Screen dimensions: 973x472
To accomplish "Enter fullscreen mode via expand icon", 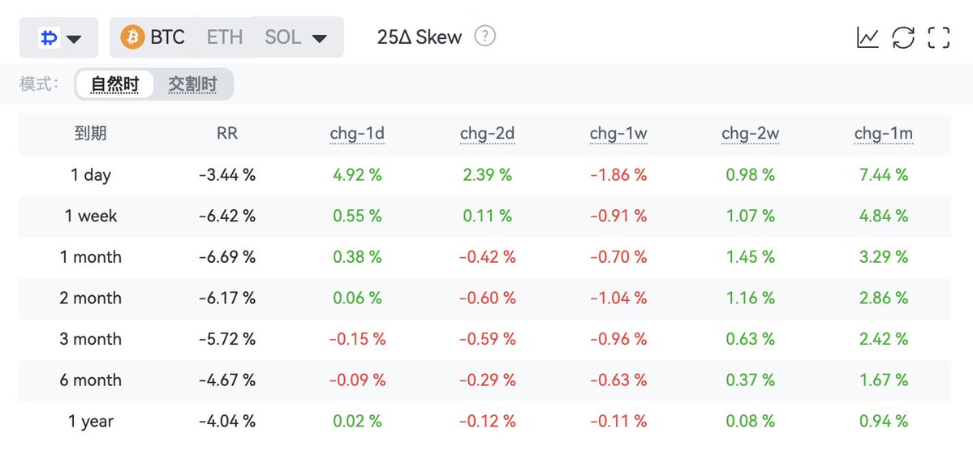I will pyautogui.click(x=939, y=37).
